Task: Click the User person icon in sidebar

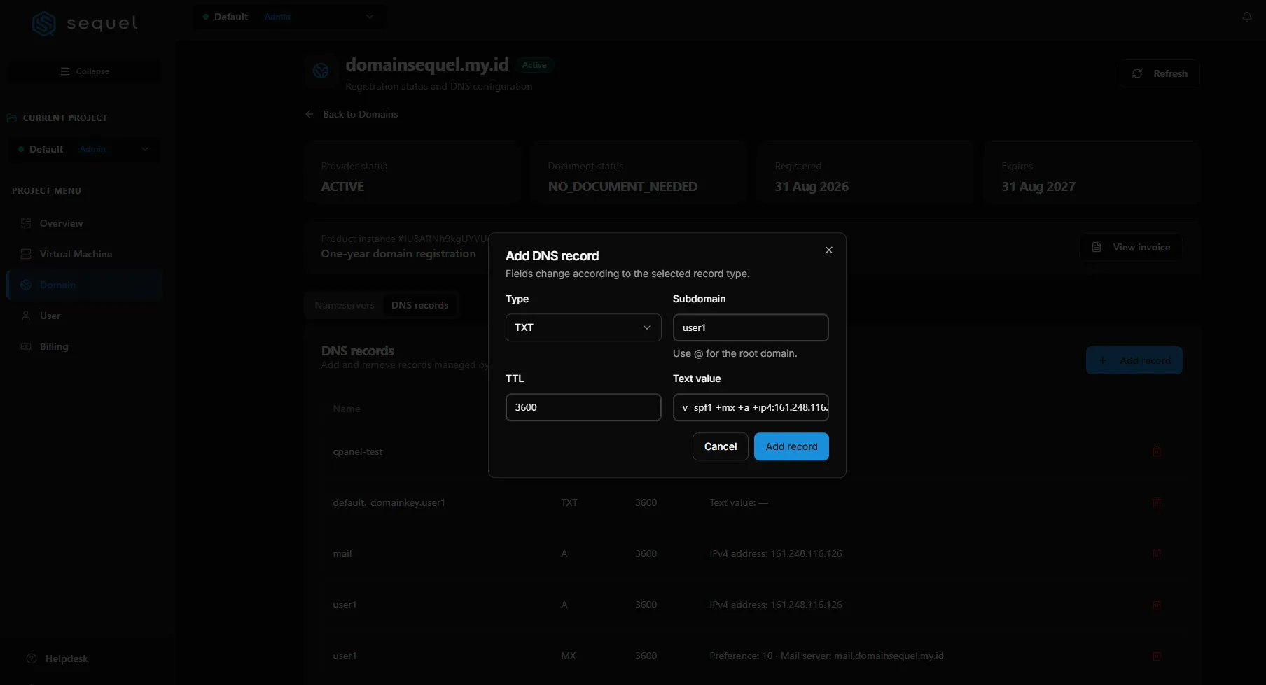Action: [26, 316]
